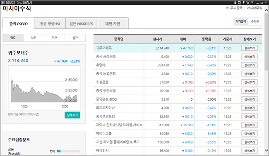The image size is (269, 156).
Task: Select the 귀주모태주 stock name in table
Action: (104, 48)
